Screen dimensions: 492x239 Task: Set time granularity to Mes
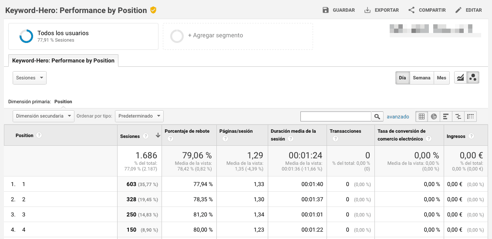441,78
